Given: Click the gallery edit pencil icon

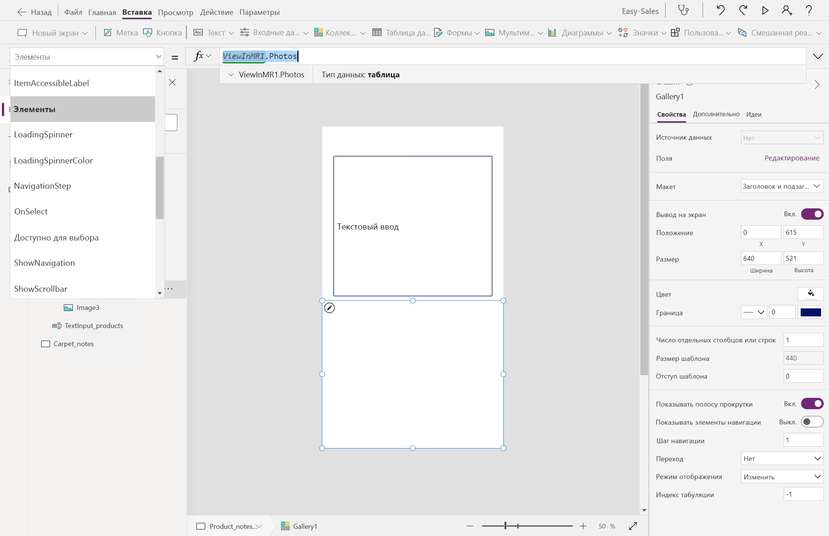Looking at the screenshot, I should coord(329,308).
